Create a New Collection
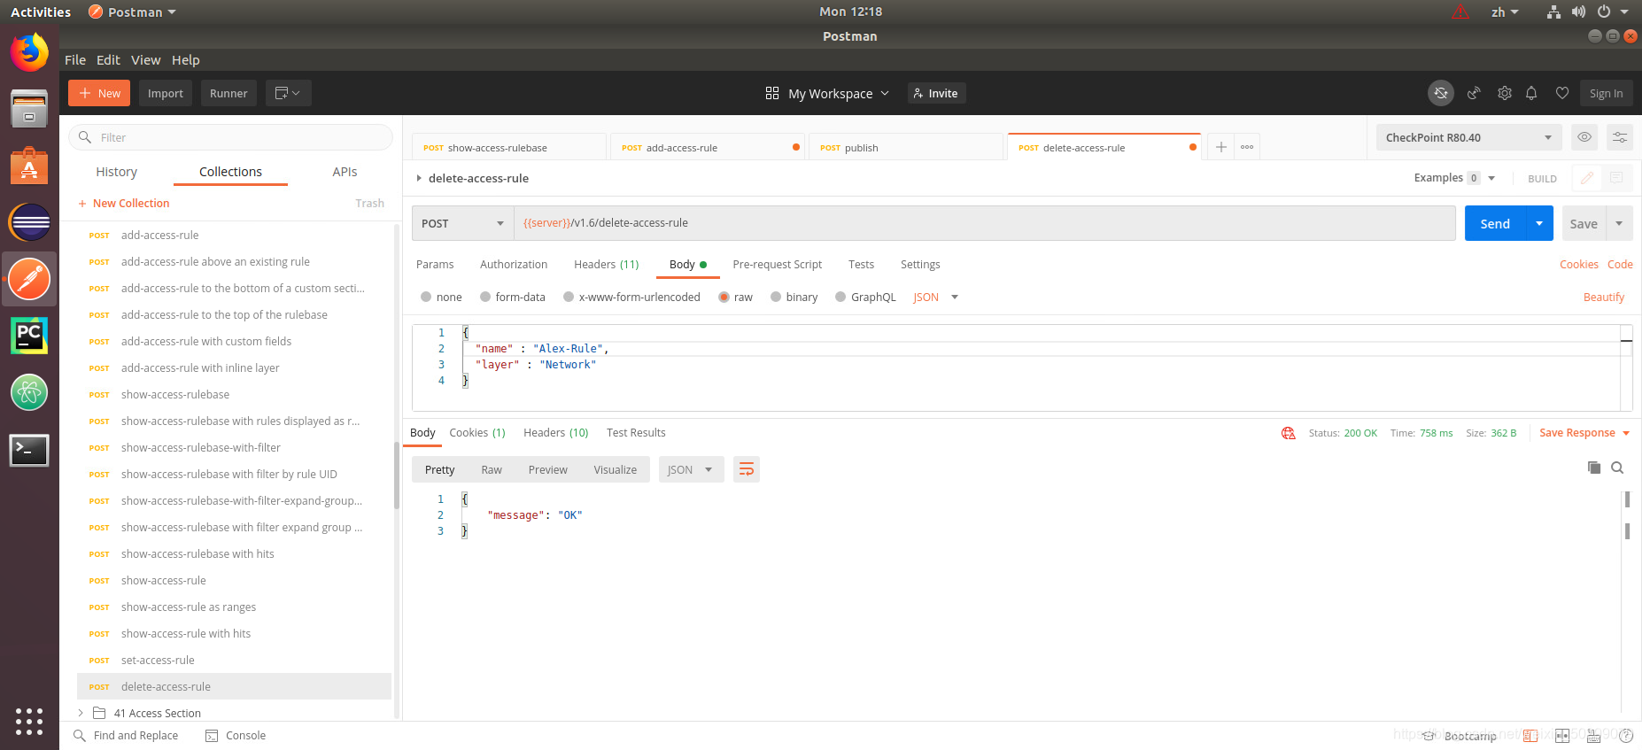This screenshot has width=1642, height=750. point(123,203)
